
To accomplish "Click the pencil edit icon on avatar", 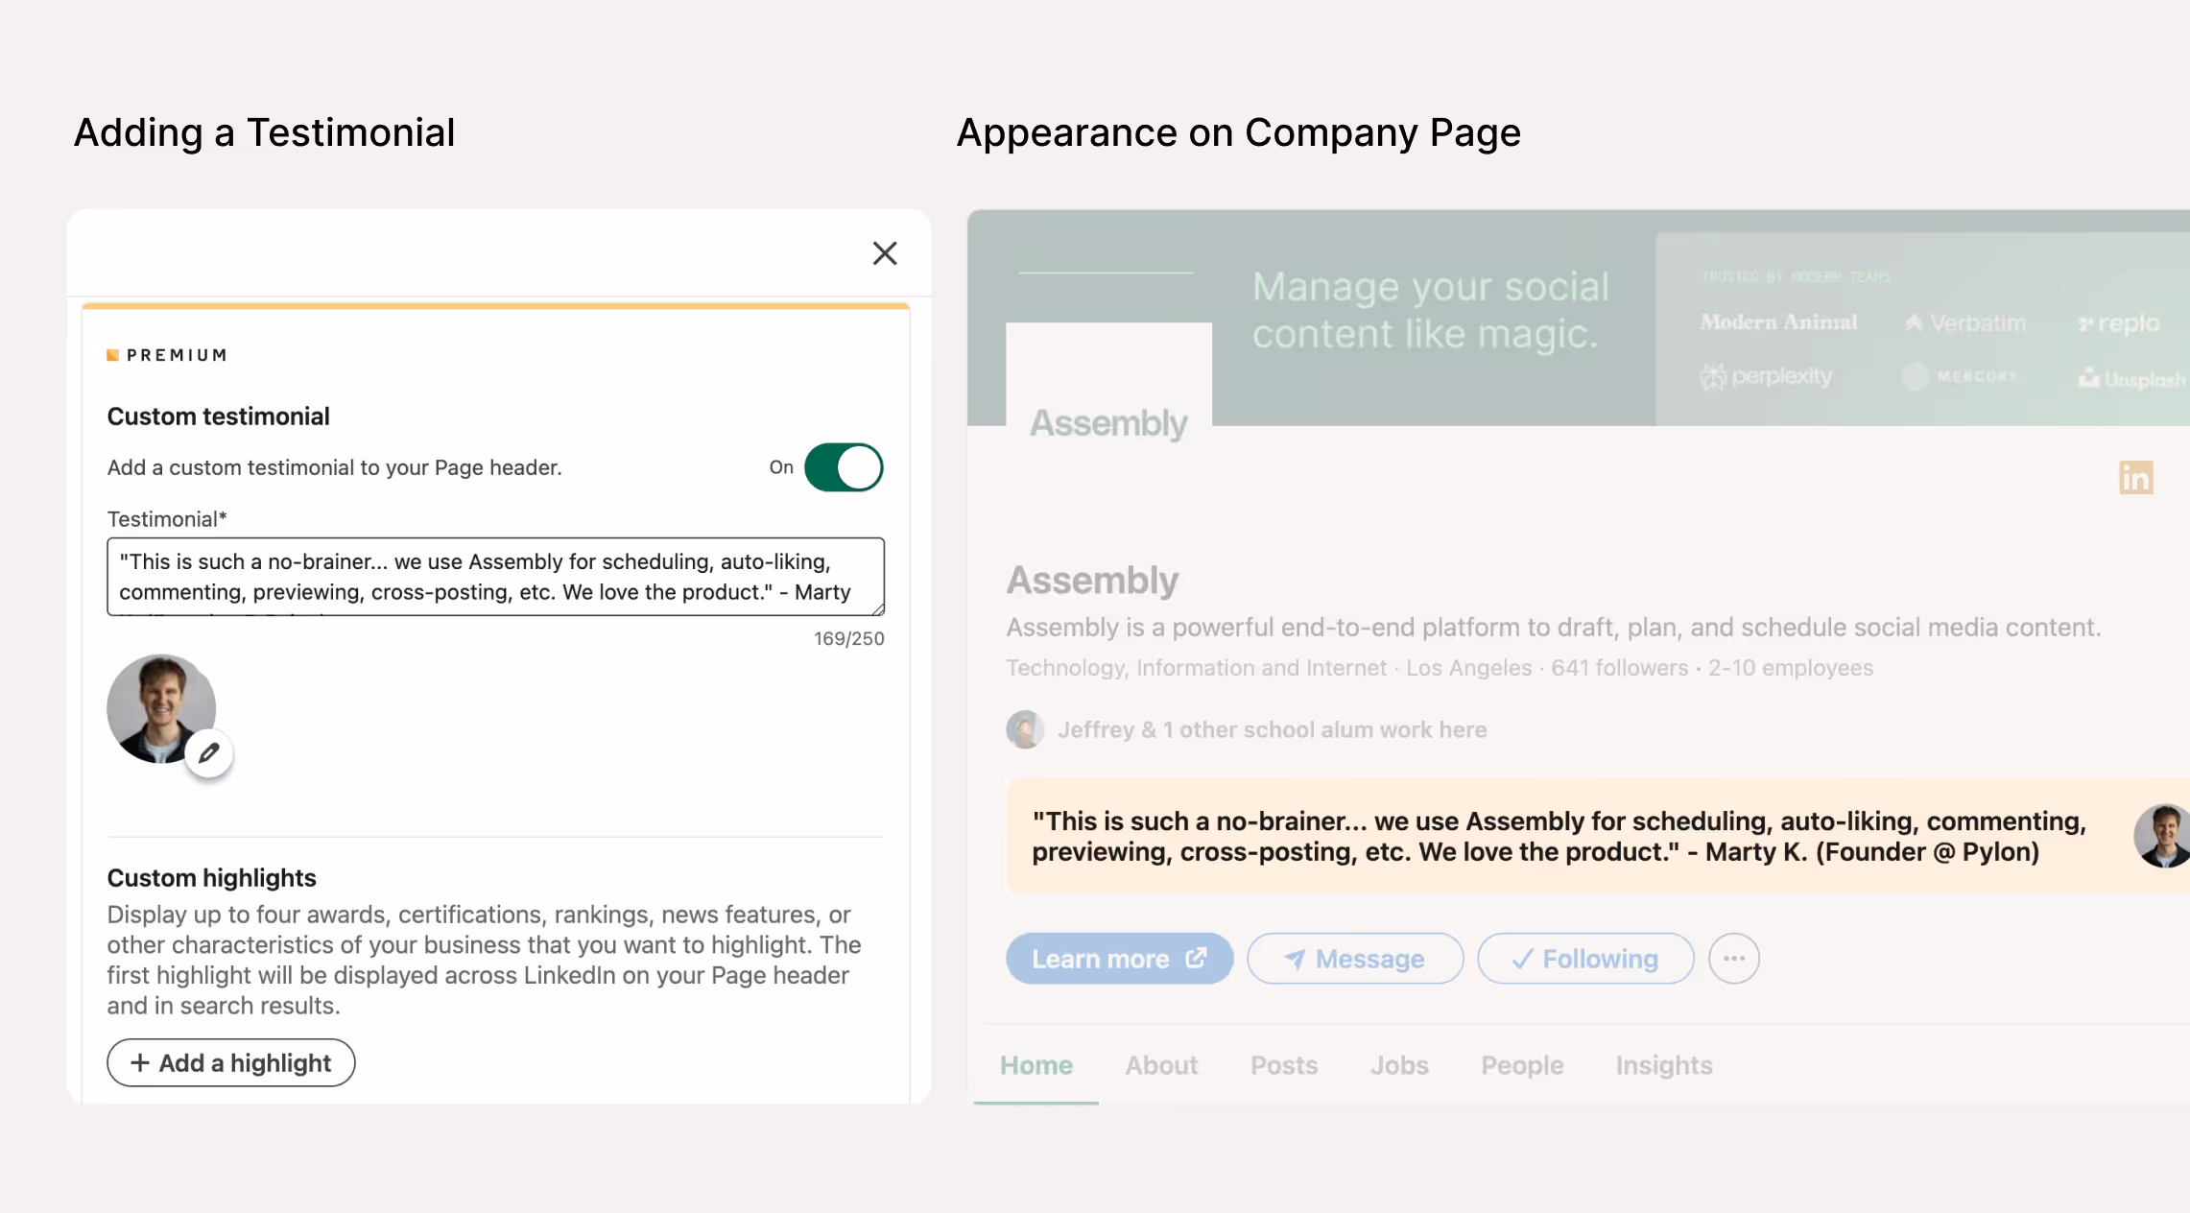I will click(x=209, y=753).
